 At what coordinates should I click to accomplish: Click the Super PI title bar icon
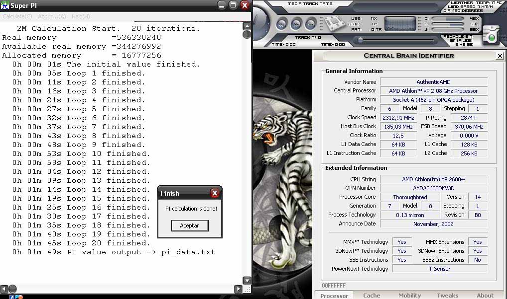[5, 5]
